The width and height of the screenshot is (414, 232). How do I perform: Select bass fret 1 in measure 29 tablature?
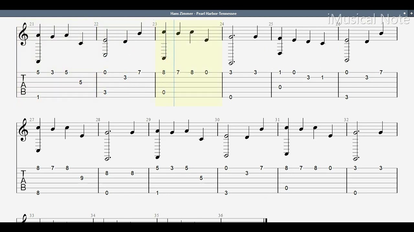click(x=157, y=193)
